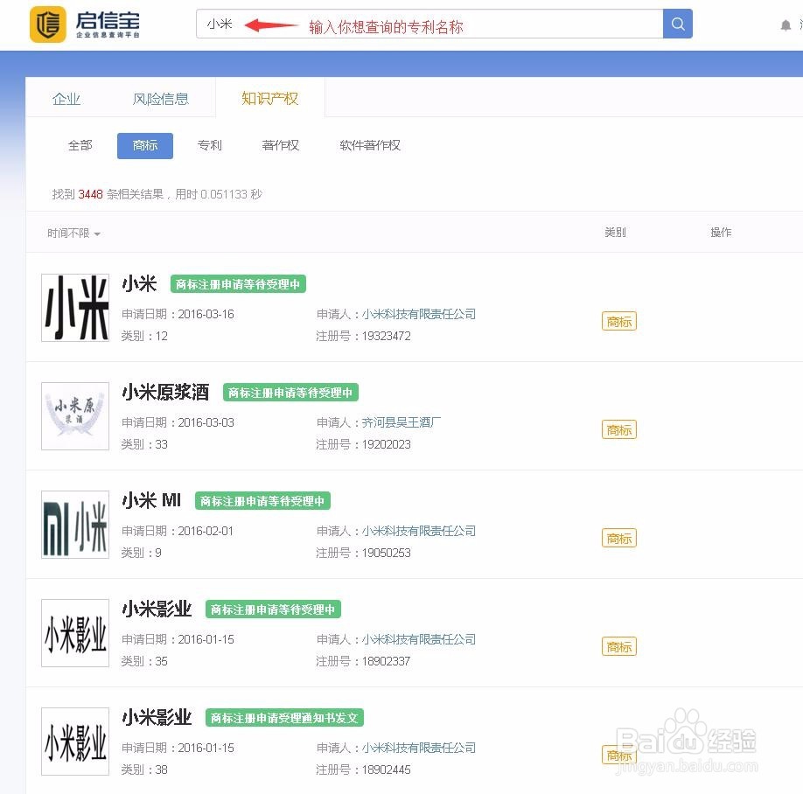Click the registration number 19323472

click(x=386, y=336)
